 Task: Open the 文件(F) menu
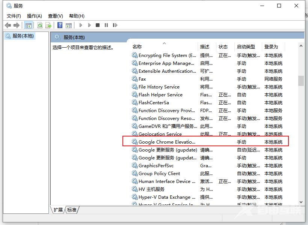pos(14,16)
